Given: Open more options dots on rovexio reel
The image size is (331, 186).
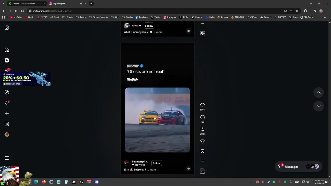Looking at the screenshot, I should (202, 24).
